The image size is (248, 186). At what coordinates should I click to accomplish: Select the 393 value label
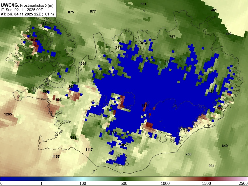pos(46,92)
